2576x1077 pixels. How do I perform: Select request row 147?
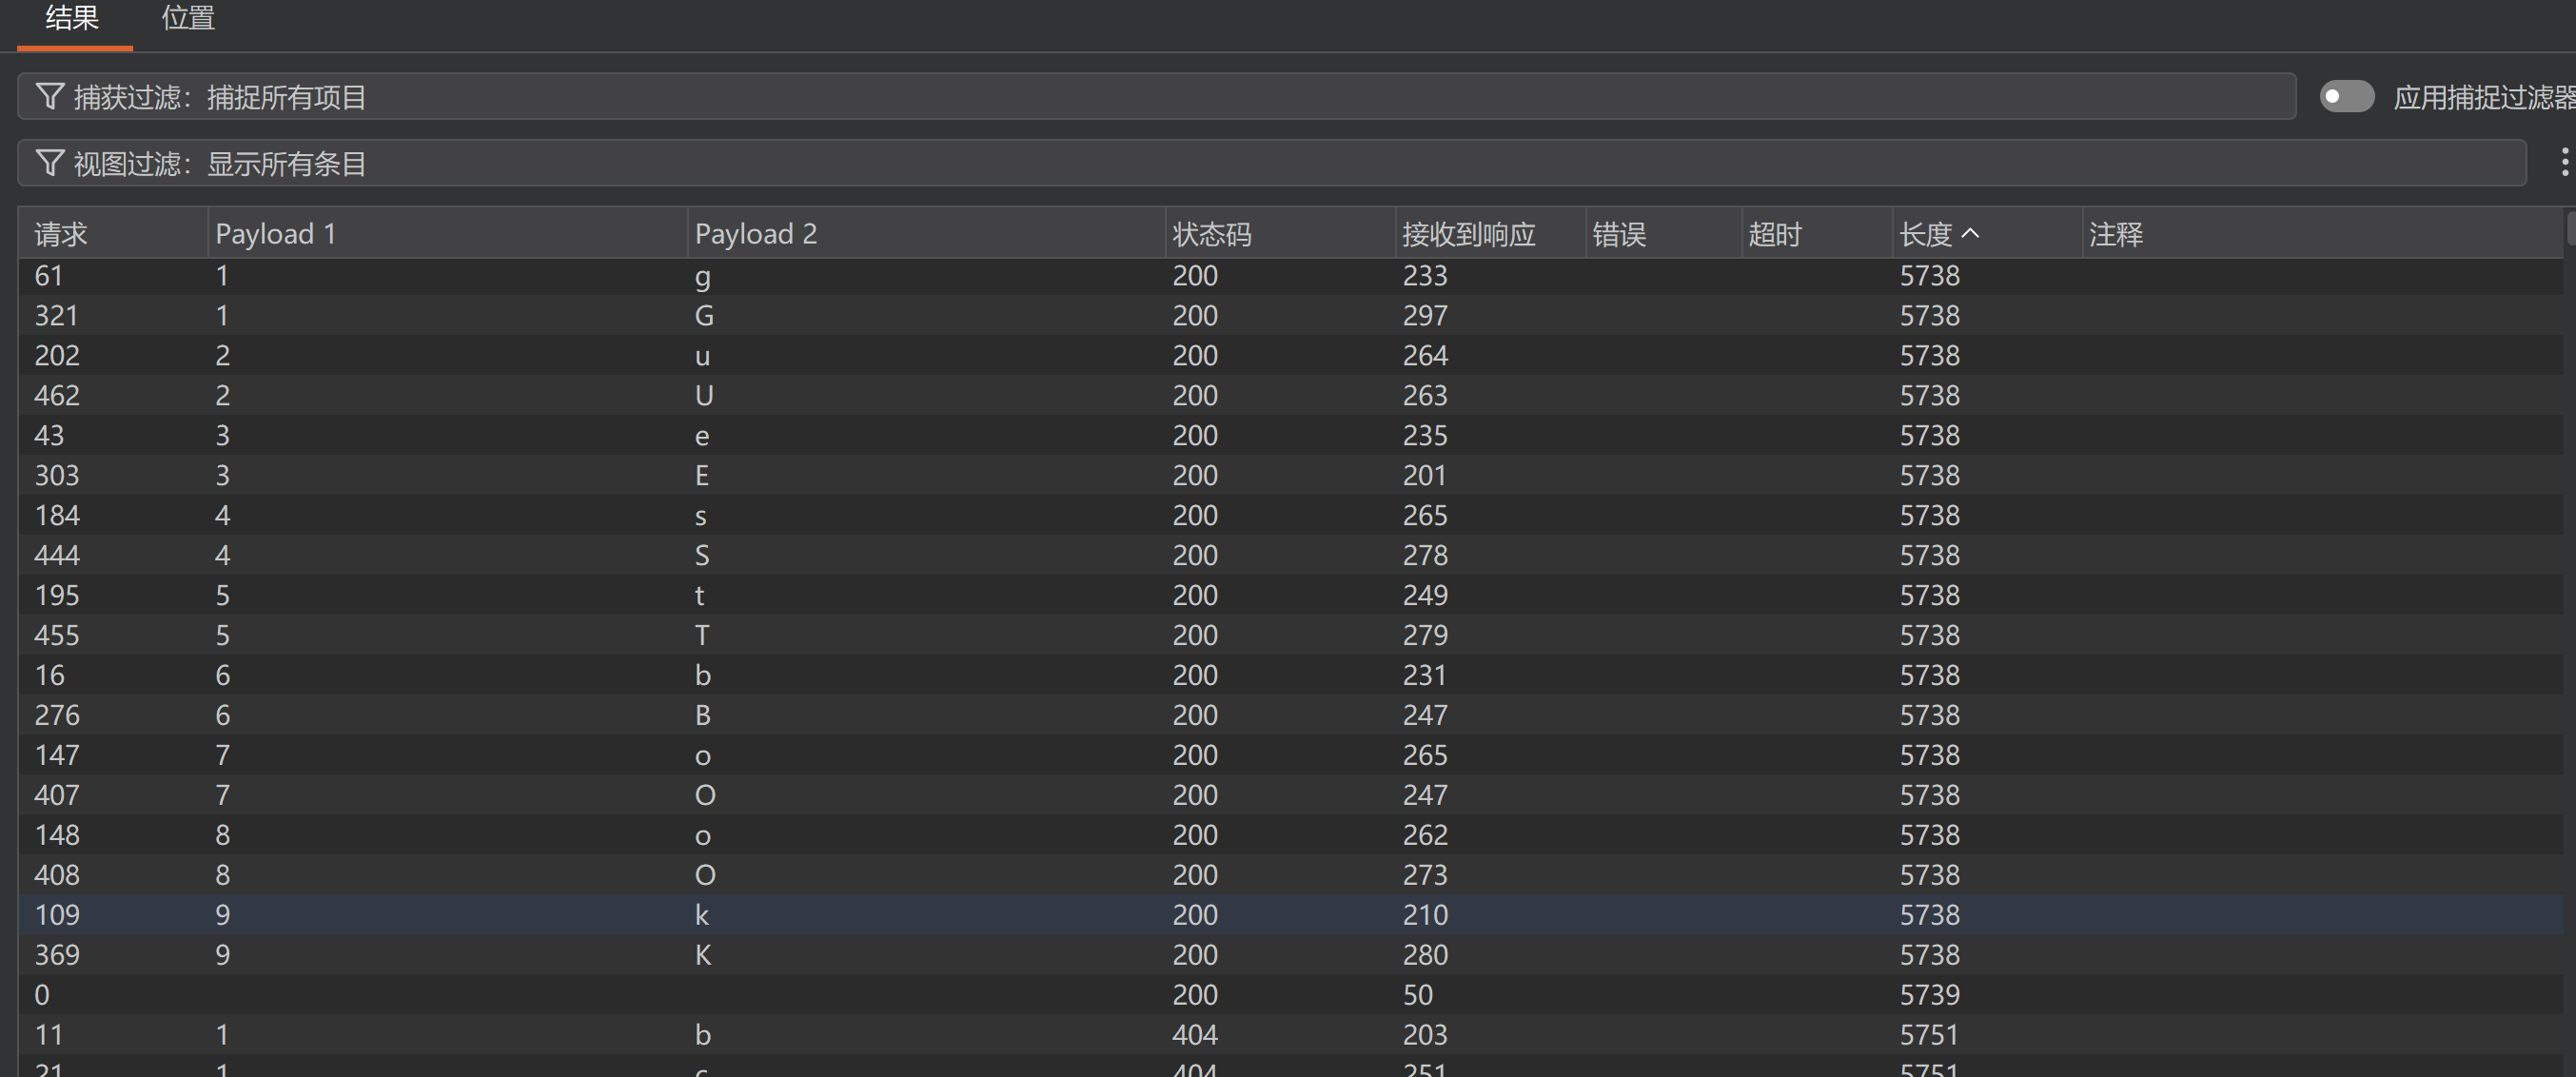(1290, 756)
